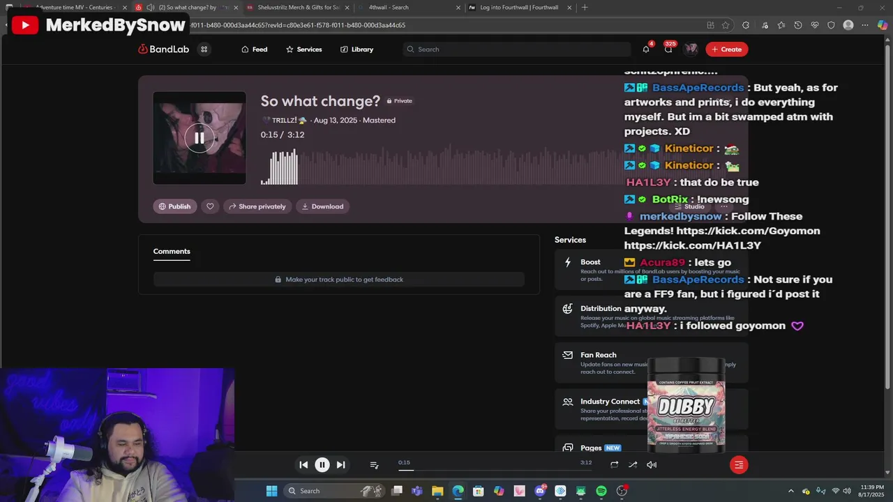Mute the So what change tab audio
The width and height of the screenshot is (893, 502).
click(x=151, y=7)
